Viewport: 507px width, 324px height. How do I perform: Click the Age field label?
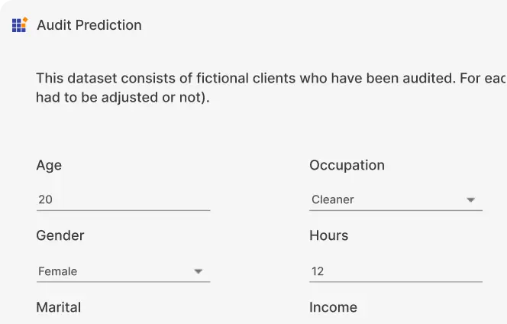tap(49, 165)
